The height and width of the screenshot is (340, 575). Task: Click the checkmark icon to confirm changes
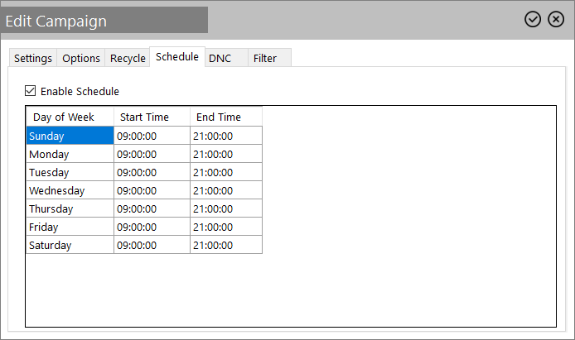pyautogui.click(x=533, y=19)
